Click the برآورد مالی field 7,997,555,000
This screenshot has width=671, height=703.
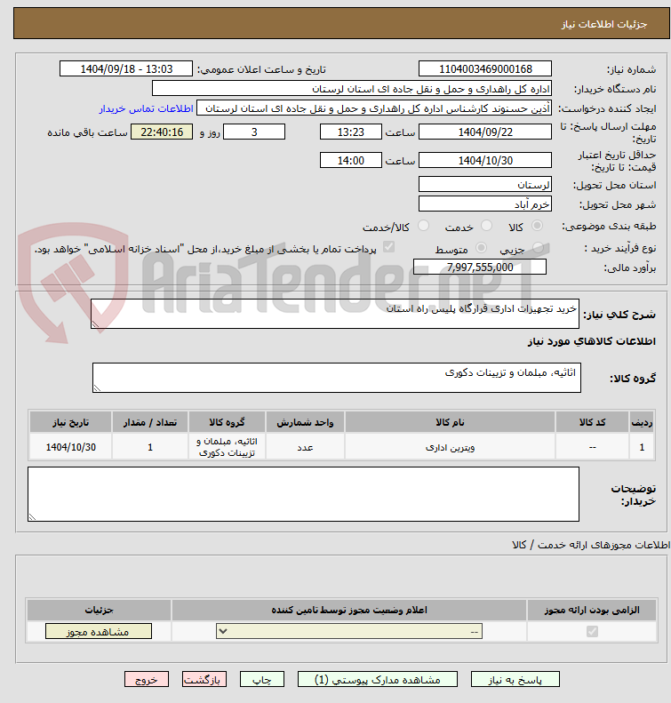(x=480, y=268)
